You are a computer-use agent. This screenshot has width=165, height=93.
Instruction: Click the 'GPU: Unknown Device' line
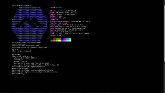(68, 28)
